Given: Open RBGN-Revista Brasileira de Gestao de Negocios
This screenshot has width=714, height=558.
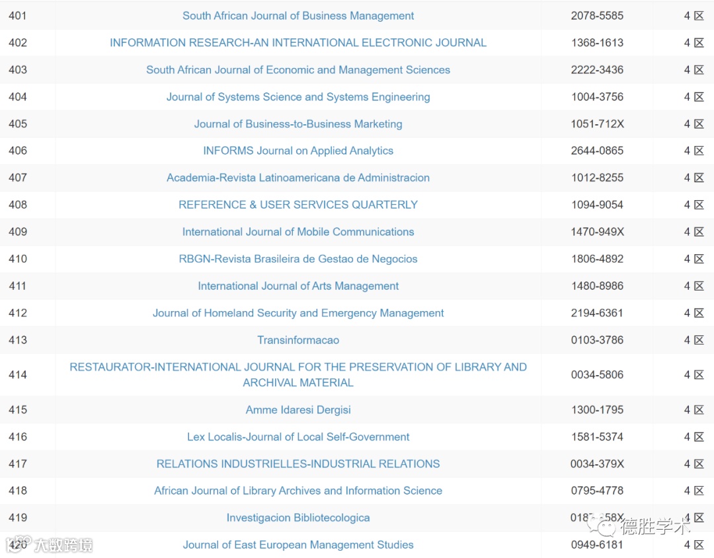Looking at the screenshot, I should (297, 259).
